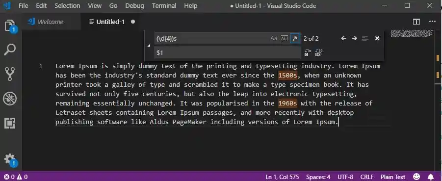Click the replace input containing $1

click(x=227, y=52)
